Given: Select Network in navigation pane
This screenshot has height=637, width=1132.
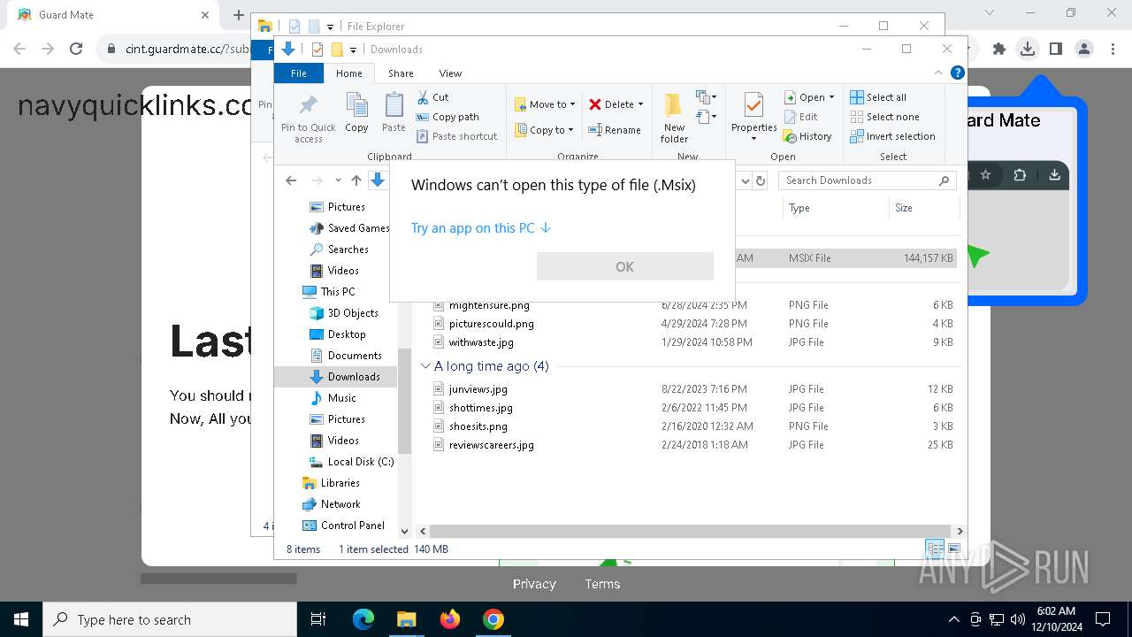Looking at the screenshot, I should coord(331,504).
